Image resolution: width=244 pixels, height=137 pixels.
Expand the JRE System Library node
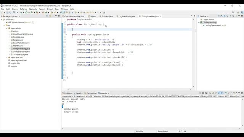tap(4, 22)
